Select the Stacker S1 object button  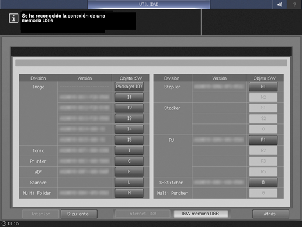(x=263, y=108)
